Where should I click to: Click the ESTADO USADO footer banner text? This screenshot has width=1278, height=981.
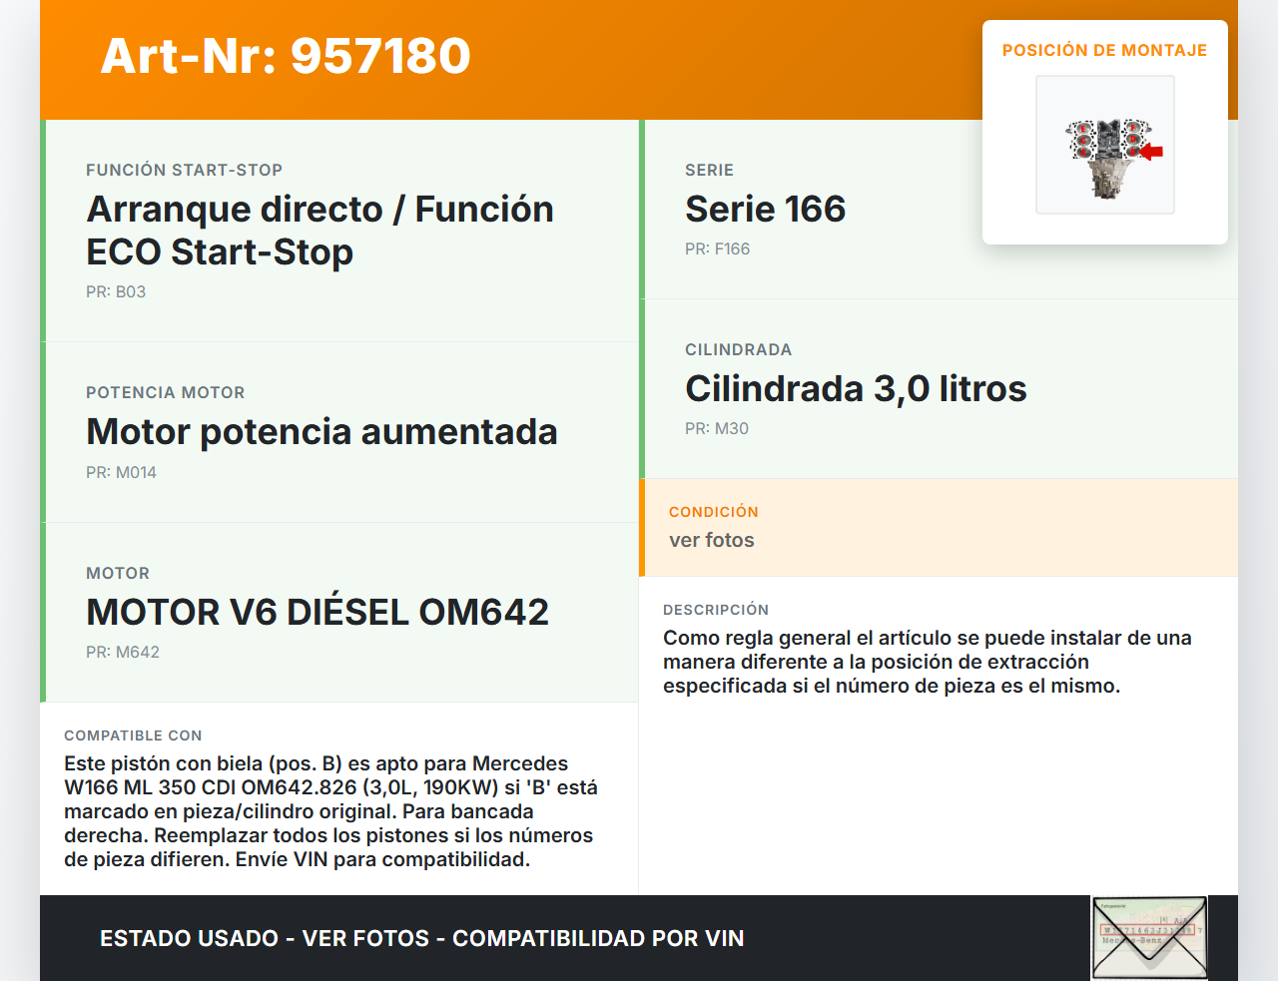[x=421, y=938]
